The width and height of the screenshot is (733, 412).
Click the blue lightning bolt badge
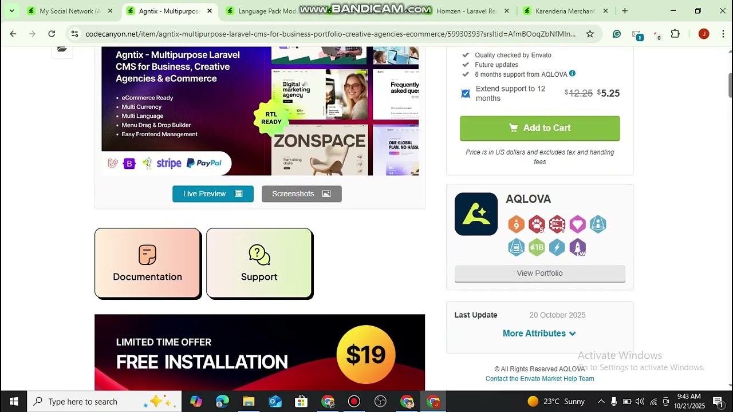(x=557, y=247)
